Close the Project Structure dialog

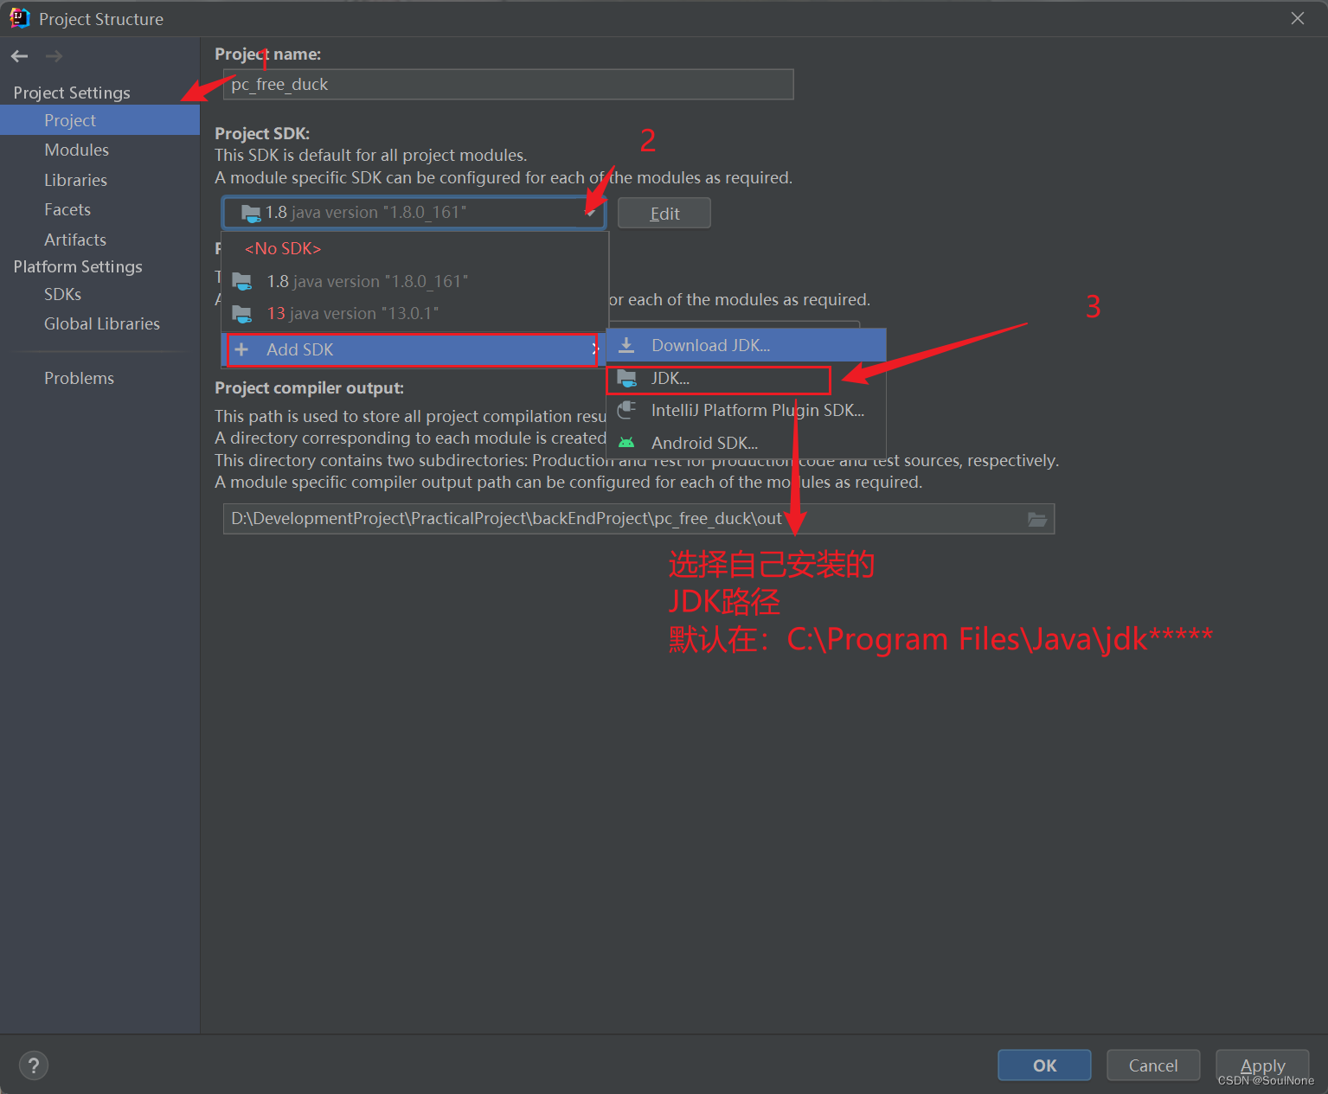(1298, 18)
